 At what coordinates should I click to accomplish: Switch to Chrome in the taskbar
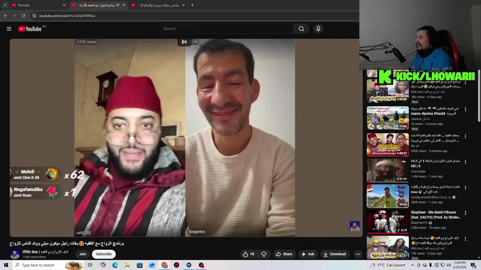coord(165,265)
